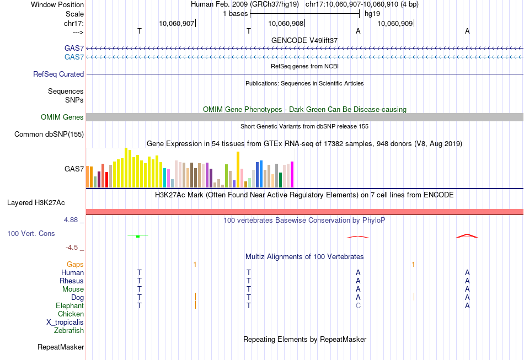Screen dimensions: 524x360
Task: Open OMIM Gene Phenotypes track title
Action: click(x=304, y=110)
